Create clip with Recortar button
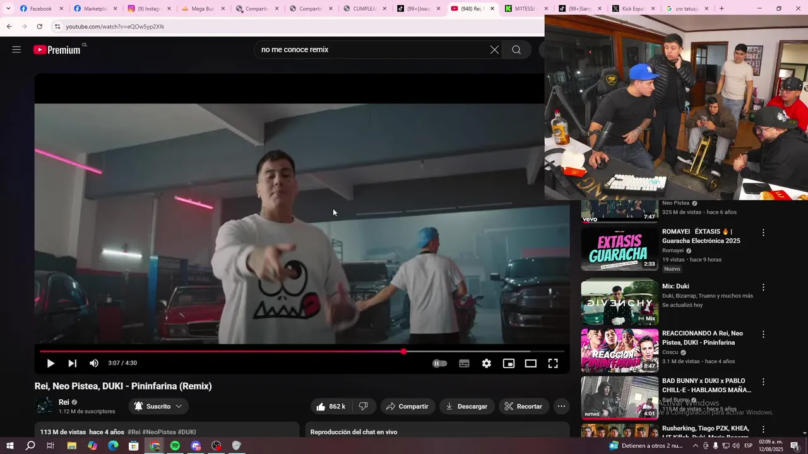Screen dimensions: 808x454 [x=523, y=407]
